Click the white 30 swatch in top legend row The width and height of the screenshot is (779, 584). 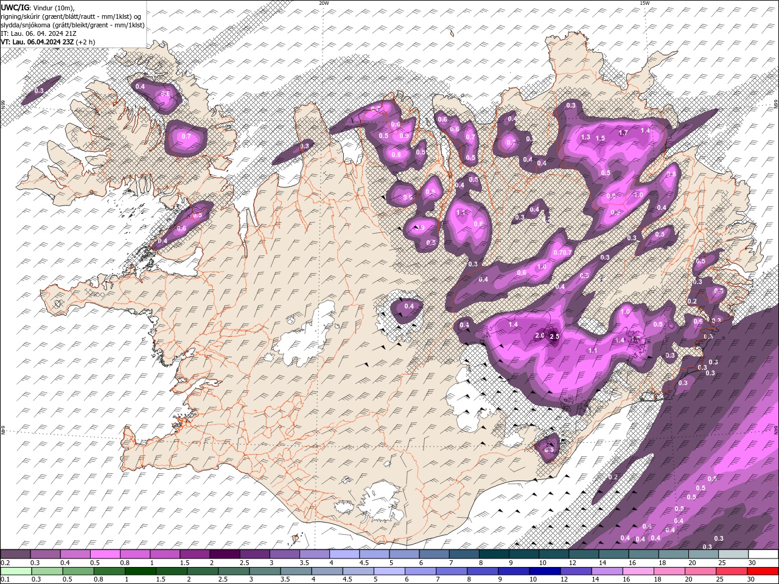click(x=763, y=554)
